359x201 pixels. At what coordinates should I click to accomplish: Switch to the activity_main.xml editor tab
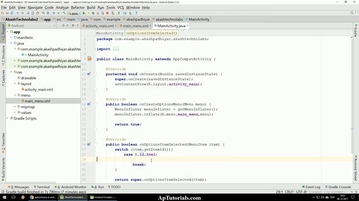click(x=99, y=26)
